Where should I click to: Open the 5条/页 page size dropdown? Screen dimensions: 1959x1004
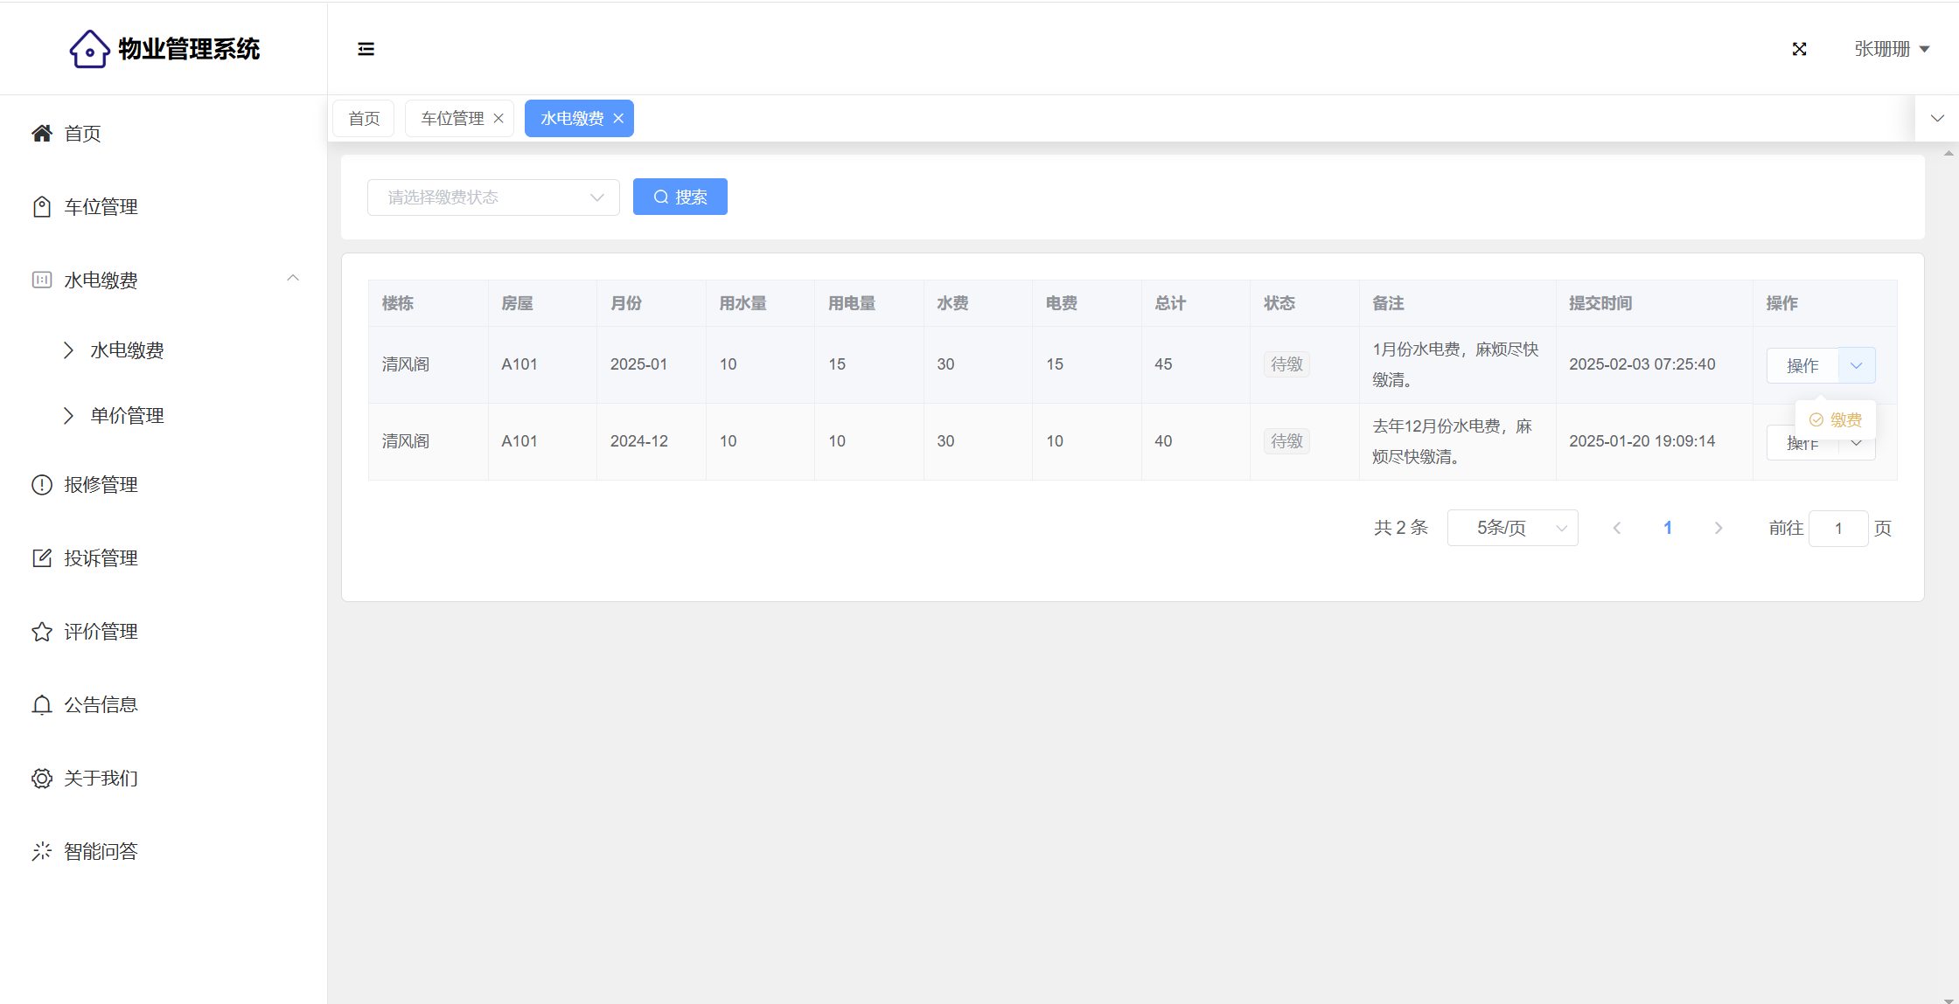pos(1512,528)
